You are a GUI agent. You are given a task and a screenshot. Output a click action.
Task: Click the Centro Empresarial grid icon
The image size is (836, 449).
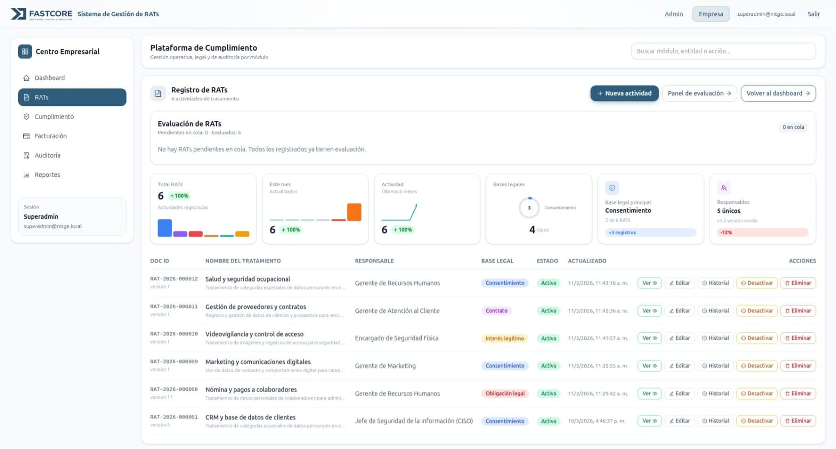click(x=25, y=52)
